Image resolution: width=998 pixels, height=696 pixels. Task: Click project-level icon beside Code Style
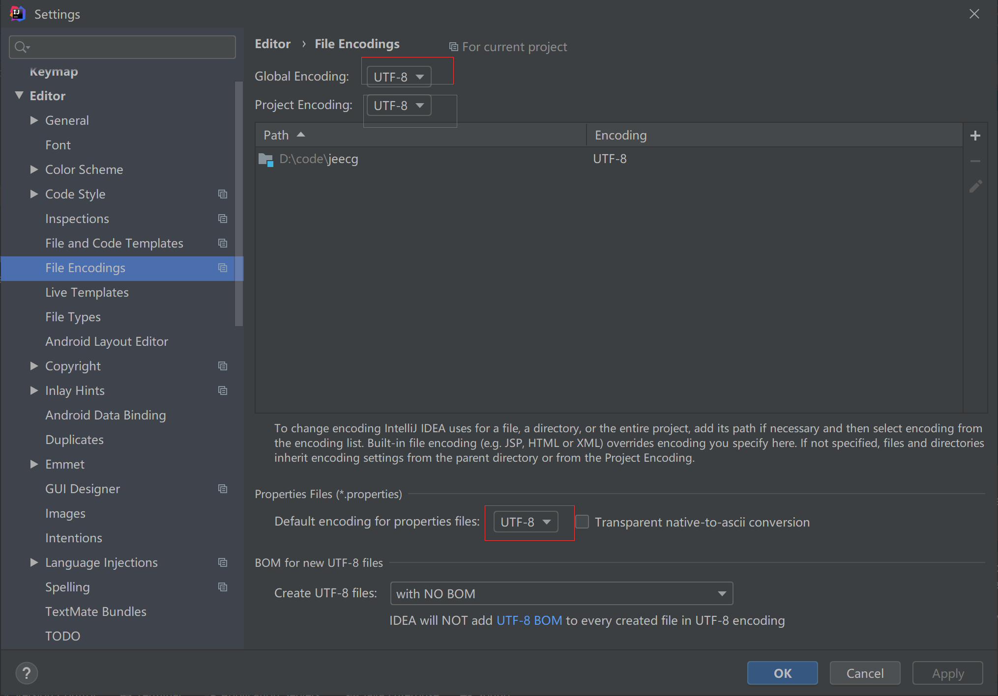pos(223,194)
